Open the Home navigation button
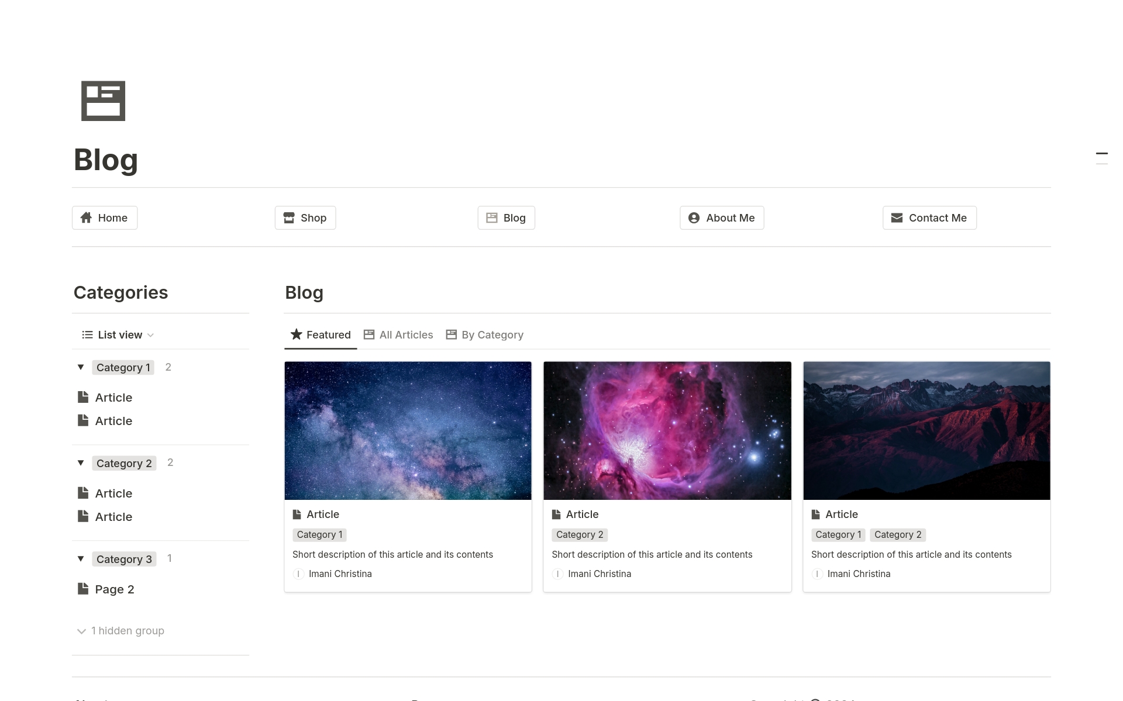This screenshot has width=1123, height=701. pos(105,217)
